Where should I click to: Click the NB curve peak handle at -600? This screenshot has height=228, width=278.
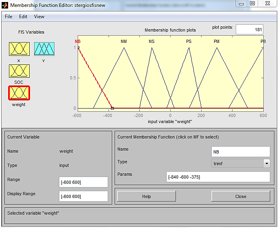point(78,47)
